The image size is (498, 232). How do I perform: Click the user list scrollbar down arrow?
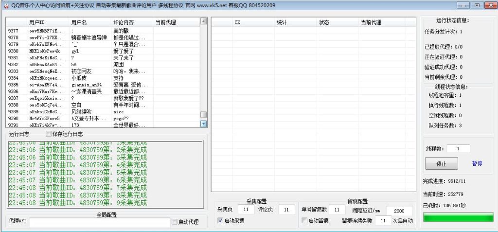(x=204, y=124)
